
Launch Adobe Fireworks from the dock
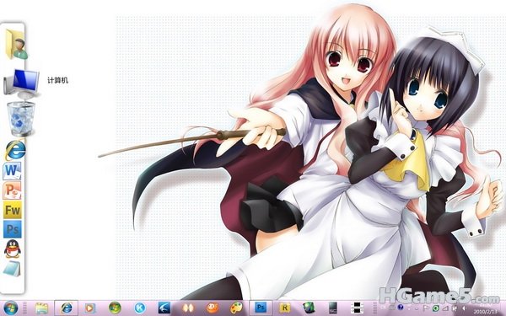point(13,210)
